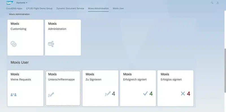Click the Zu Signieren pen icon
Screen dimensions: 226x112
108,94
